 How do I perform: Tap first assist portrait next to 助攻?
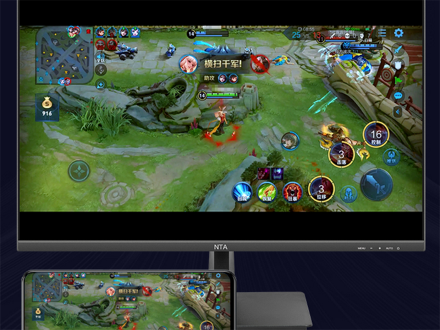(x=223, y=78)
